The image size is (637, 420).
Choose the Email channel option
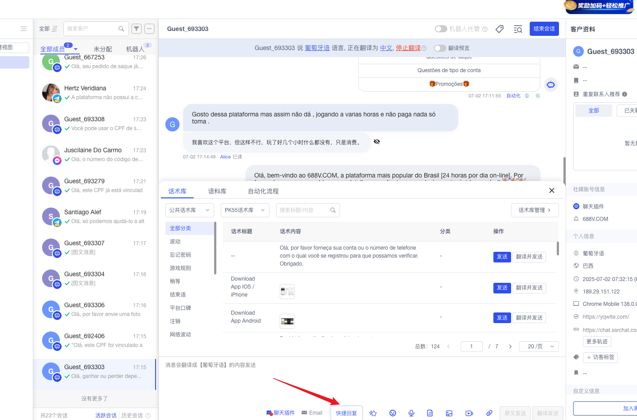[312, 413]
